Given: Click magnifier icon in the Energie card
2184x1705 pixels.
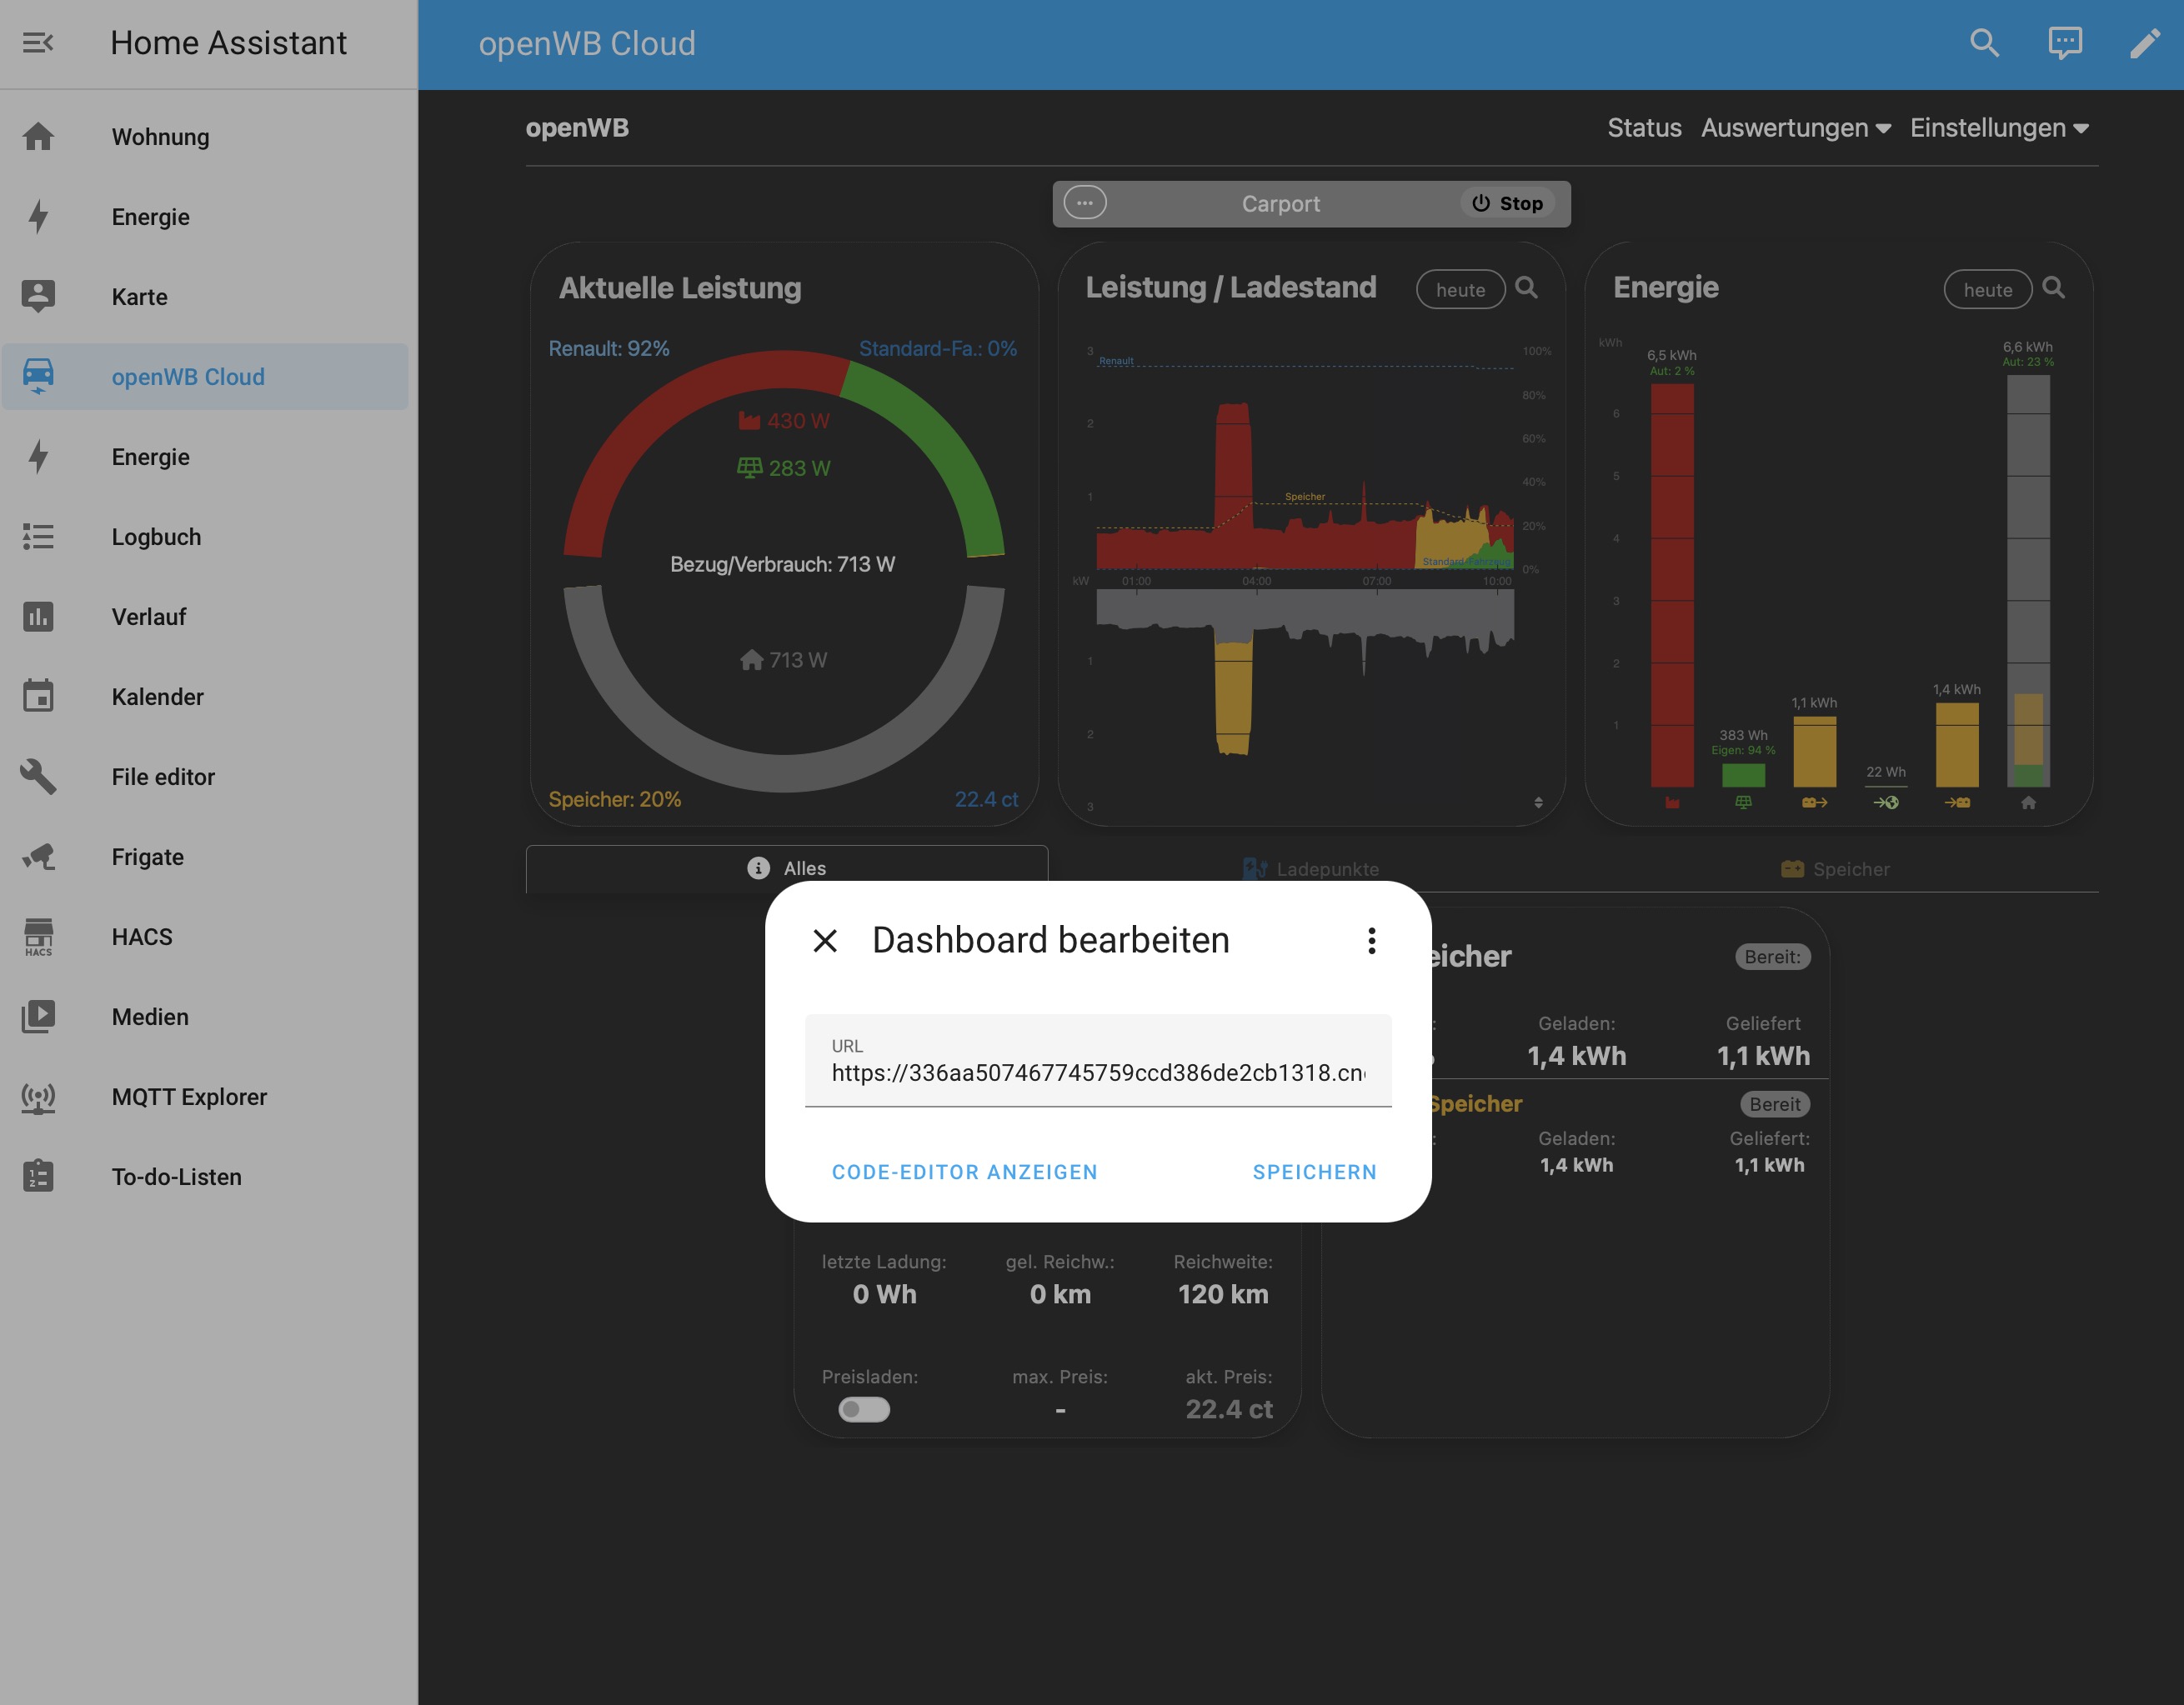Looking at the screenshot, I should click(x=2053, y=287).
